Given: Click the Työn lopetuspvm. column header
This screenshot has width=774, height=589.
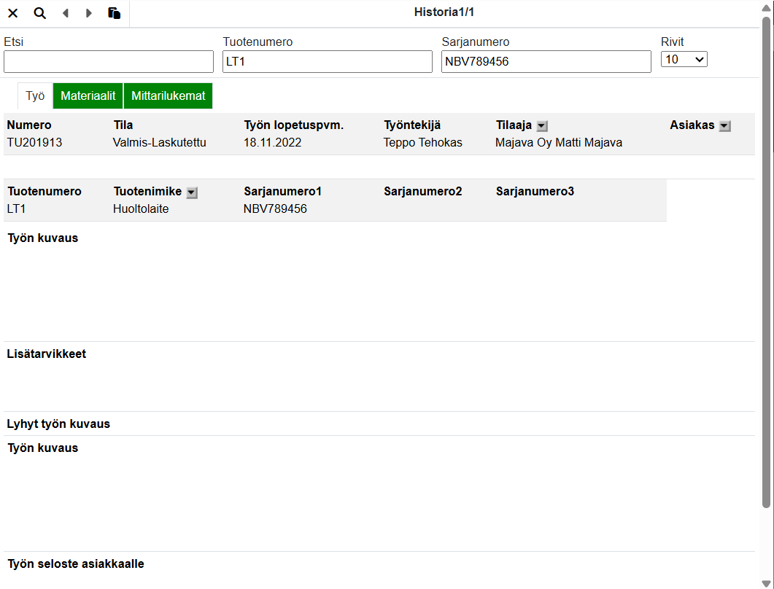Looking at the screenshot, I should coord(293,125).
